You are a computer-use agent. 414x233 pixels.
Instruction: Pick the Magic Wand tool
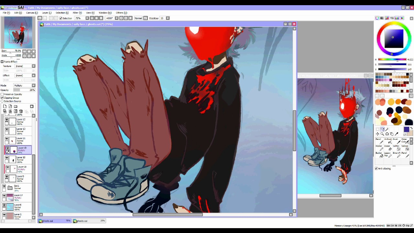pos(387,129)
